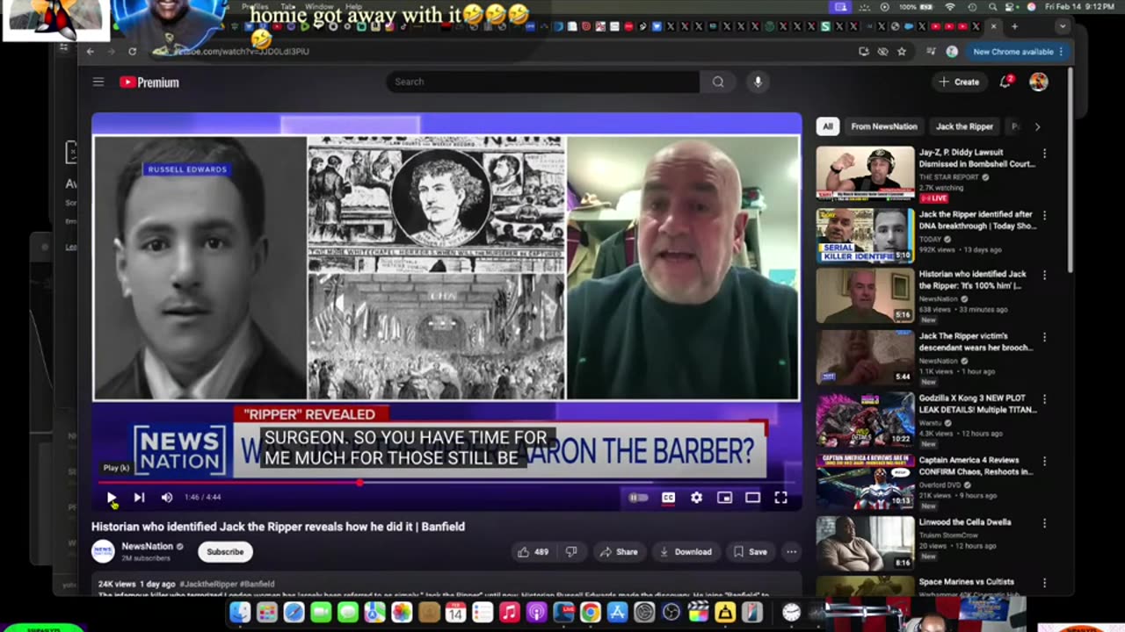Open a new Chrome tab with plus
This screenshot has height=632, width=1125.
(x=1014, y=26)
